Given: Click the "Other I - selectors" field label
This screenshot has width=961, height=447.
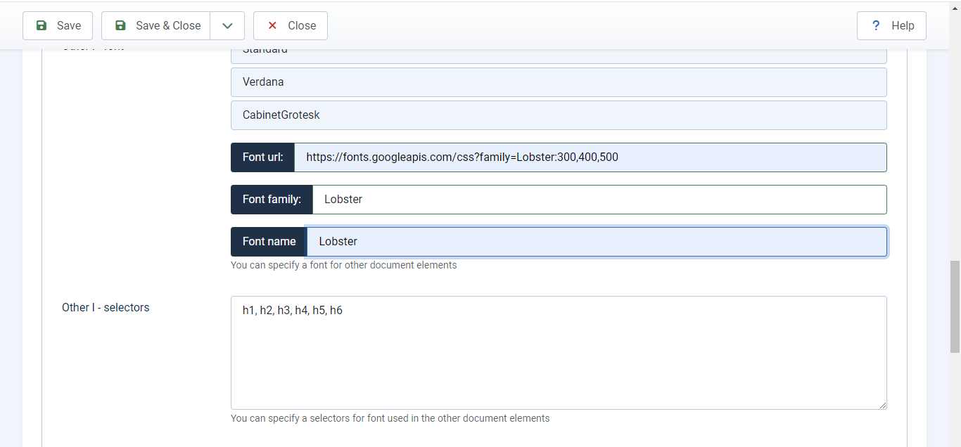Looking at the screenshot, I should click(106, 307).
